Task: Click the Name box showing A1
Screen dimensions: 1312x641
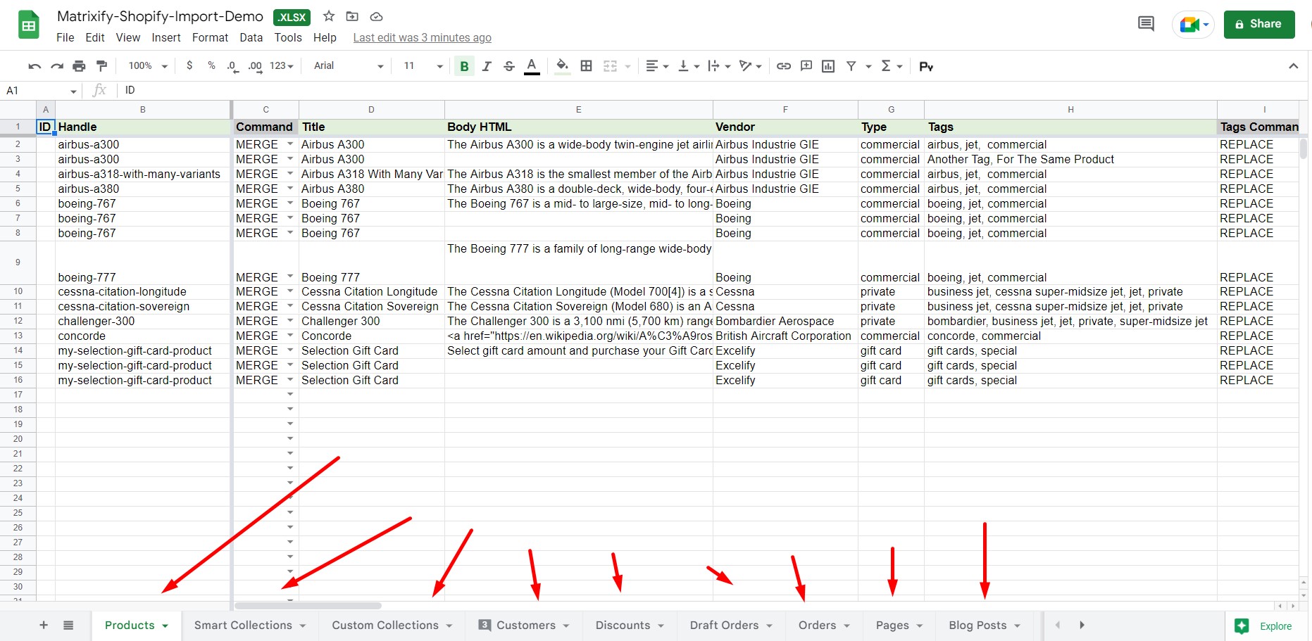Action: pyautogui.click(x=40, y=91)
